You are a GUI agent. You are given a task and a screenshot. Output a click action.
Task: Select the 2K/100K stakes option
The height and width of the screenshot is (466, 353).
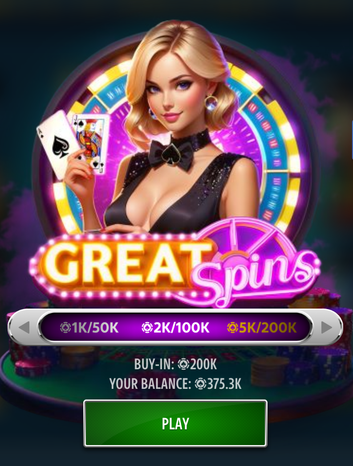pyautogui.click(x=176, y=327)
